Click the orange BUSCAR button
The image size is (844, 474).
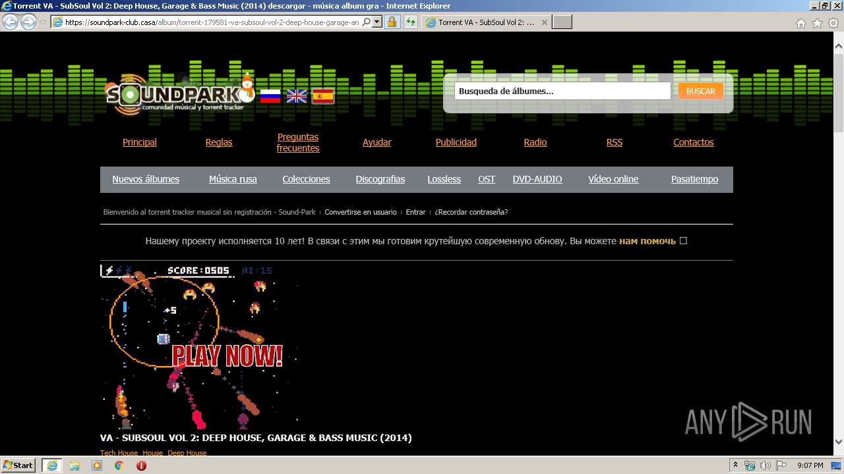click(700, 92)
